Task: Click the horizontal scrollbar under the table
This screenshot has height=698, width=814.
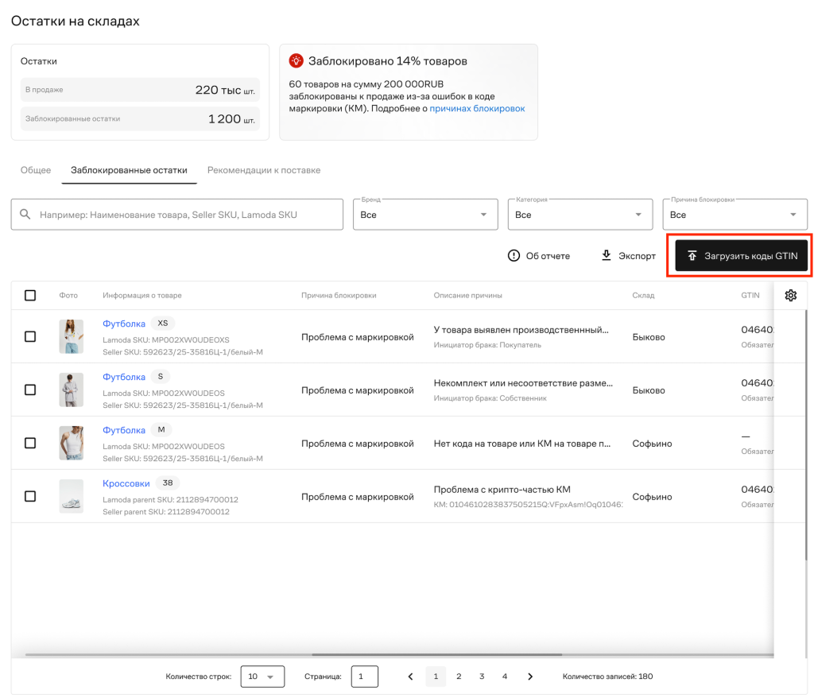Action: [x=436, y=654]
